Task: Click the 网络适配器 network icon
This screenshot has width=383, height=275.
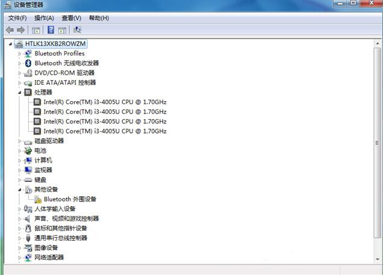Action: click(x=28, y=258)
